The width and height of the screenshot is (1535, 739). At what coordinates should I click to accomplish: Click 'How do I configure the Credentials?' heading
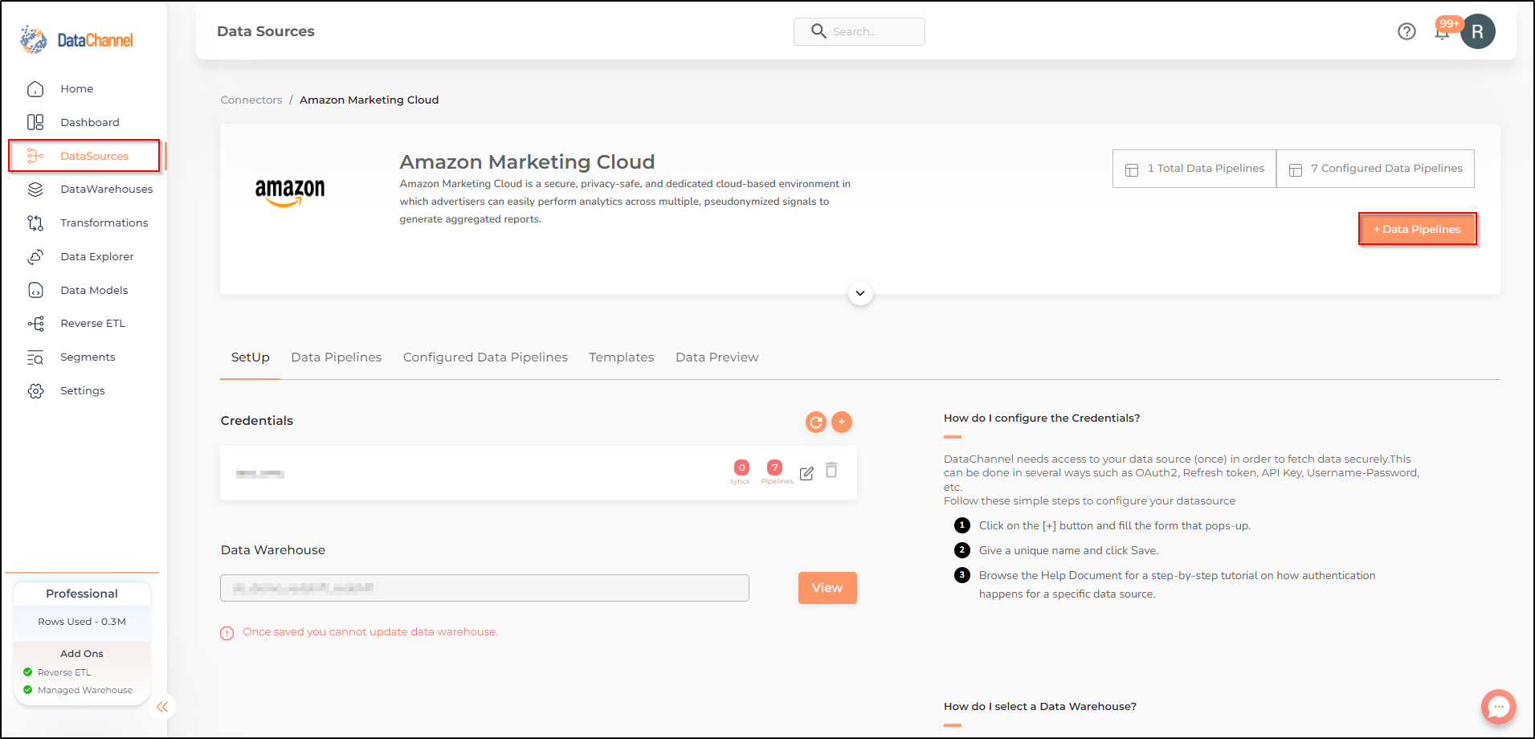tap(1042, 418)
